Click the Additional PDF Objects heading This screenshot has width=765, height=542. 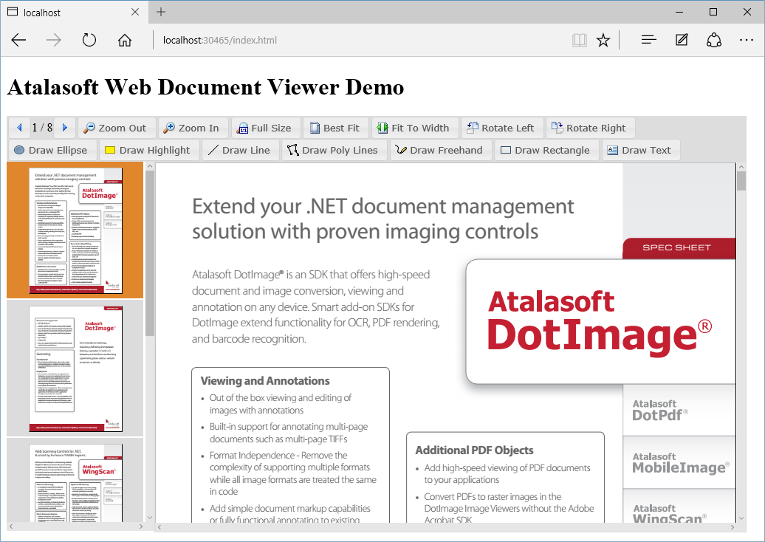pos(474,450)
